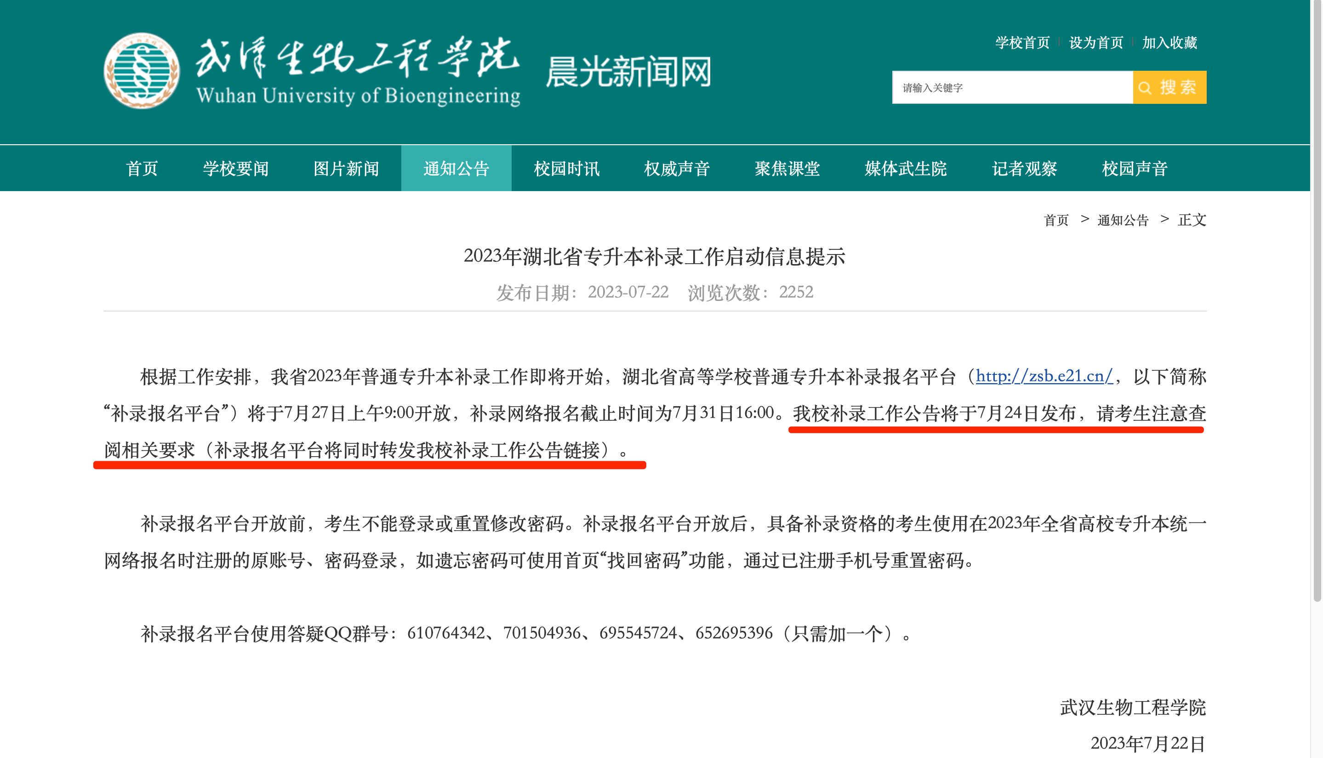Viewport: 1323px width, 758px height.
Task: Click the date 2023年7月22日 at bottom
Action: [1148, 743]
